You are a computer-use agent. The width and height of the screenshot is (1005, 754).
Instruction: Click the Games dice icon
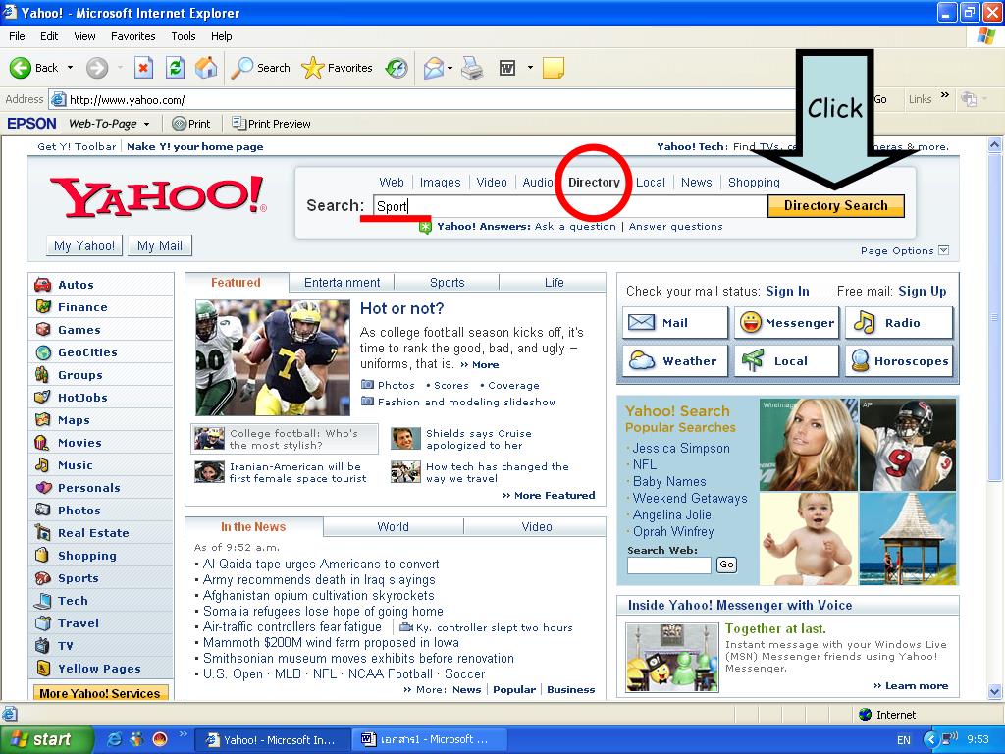tap(43, 330)
